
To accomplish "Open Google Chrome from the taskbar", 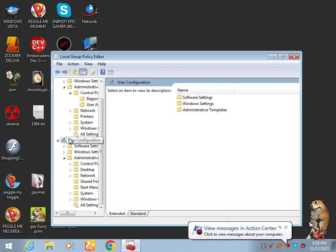I will tap(111, 245).
